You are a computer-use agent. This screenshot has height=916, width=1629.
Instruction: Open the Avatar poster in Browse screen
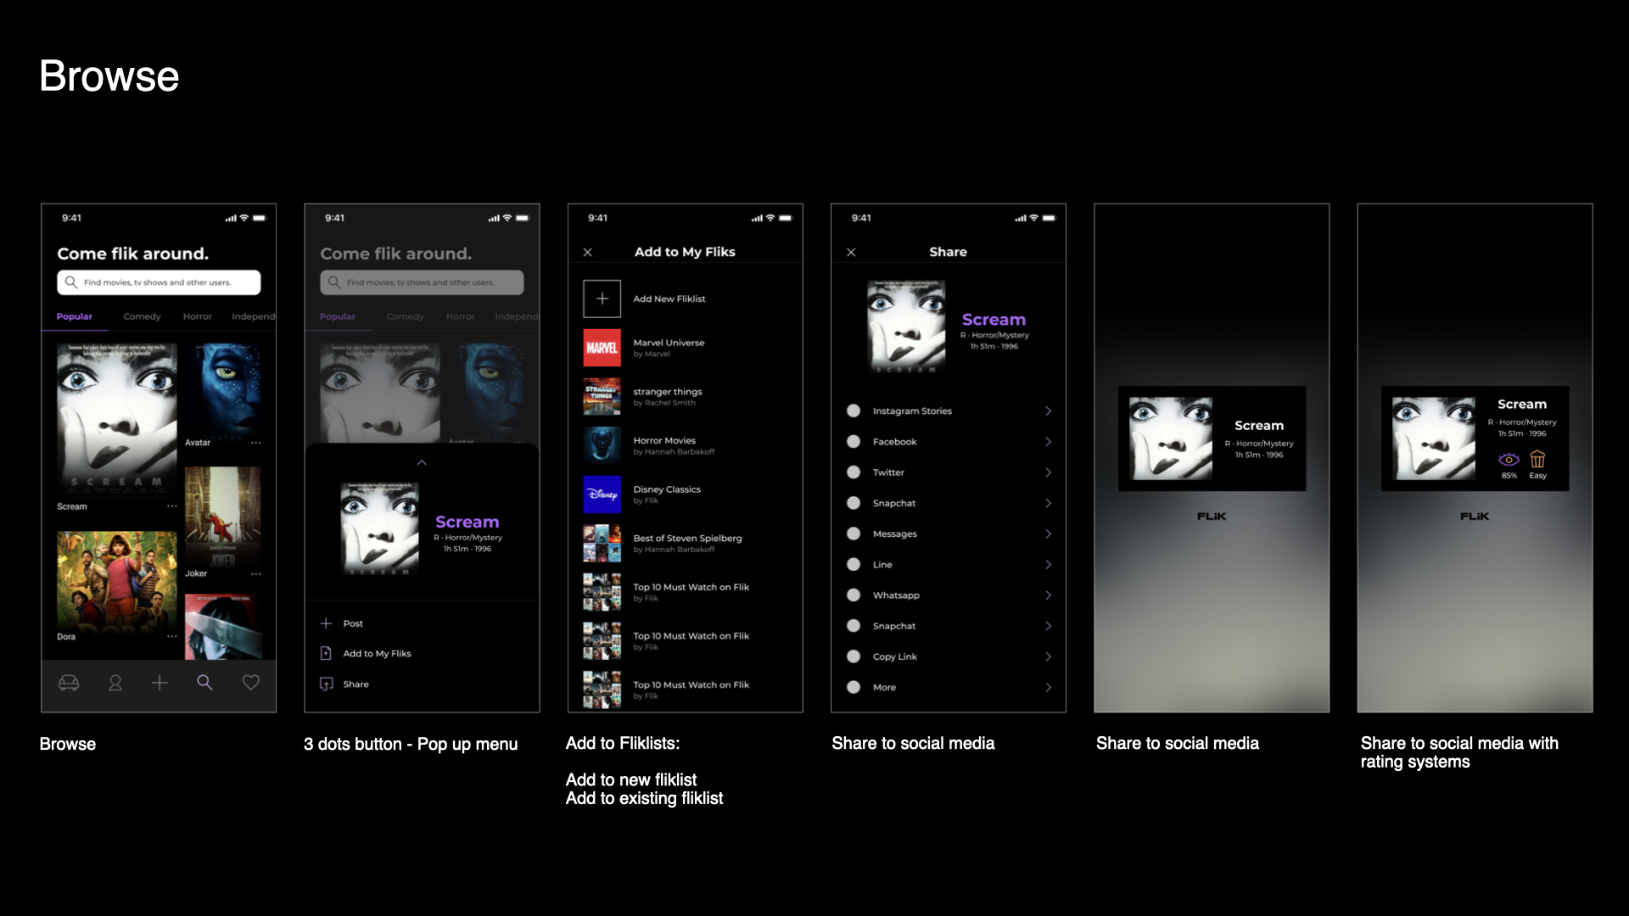click(223, 389)
